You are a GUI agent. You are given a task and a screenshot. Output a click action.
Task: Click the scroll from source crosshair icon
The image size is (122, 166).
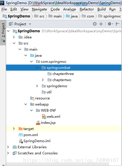pos(95,24)
